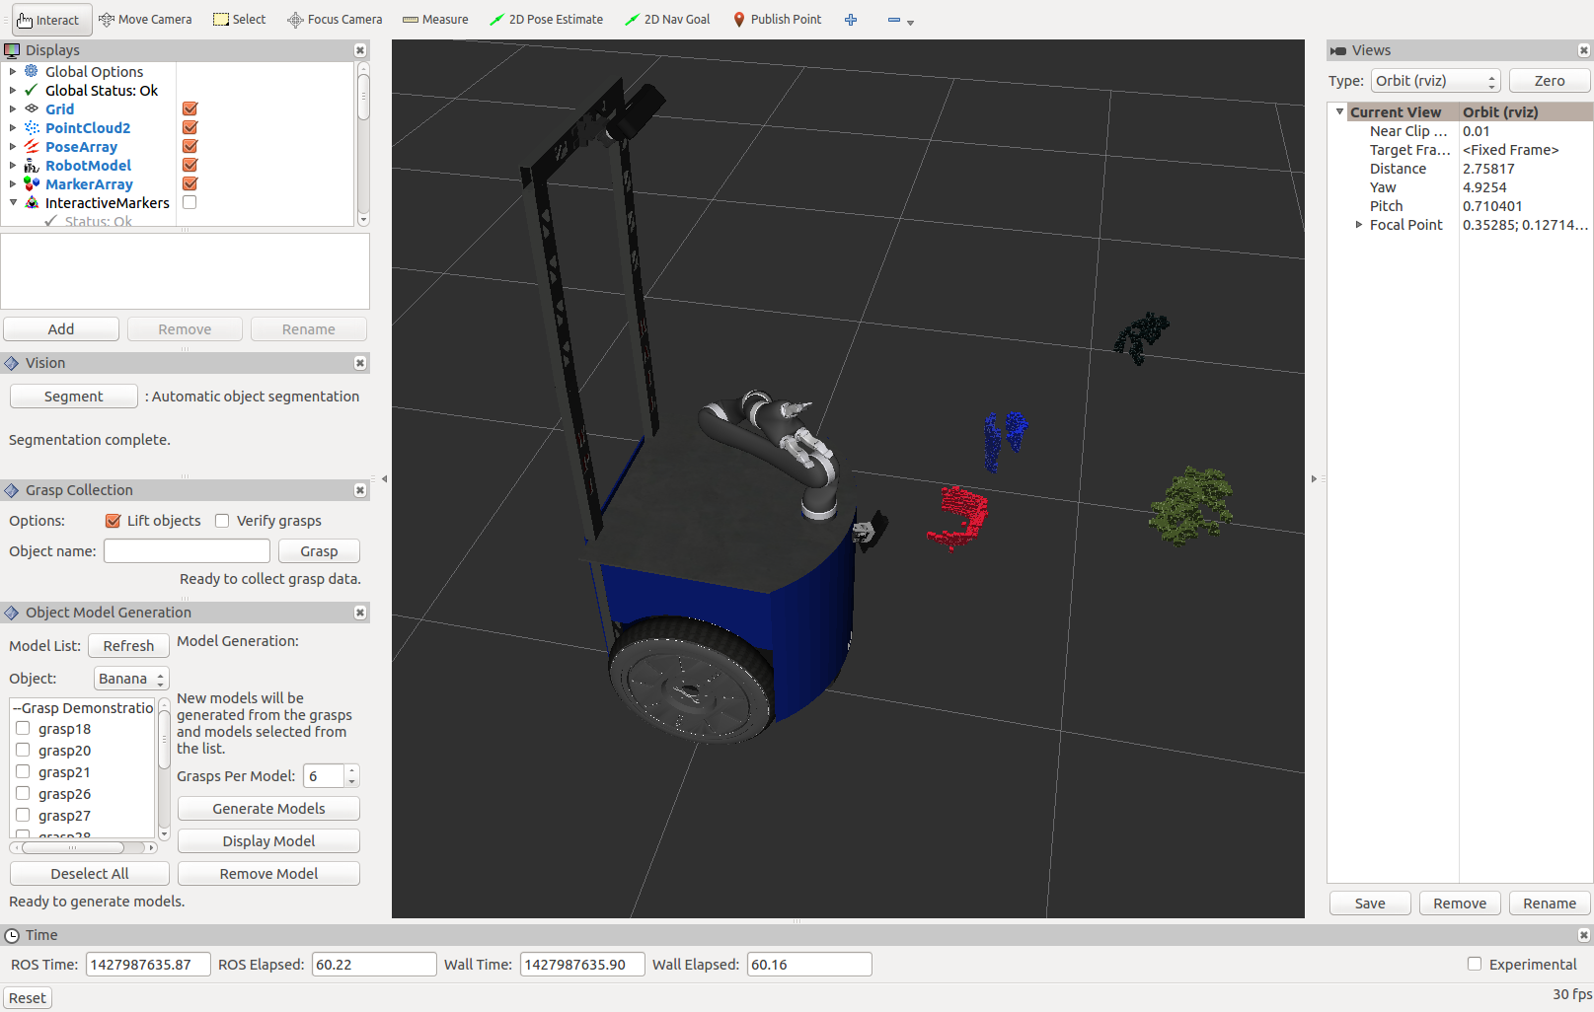Image resolution: width=1594 pixels, height=1012 pixels.
Task: Click the Focus Camera tool
Action: (335, 20)
